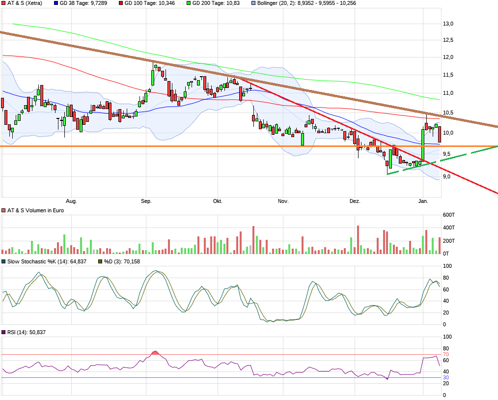Click the green GD 200 Tage legend swatch
The width and height of the screenshot is (498, 400).
pyautogui.click(x=188, y=3)
